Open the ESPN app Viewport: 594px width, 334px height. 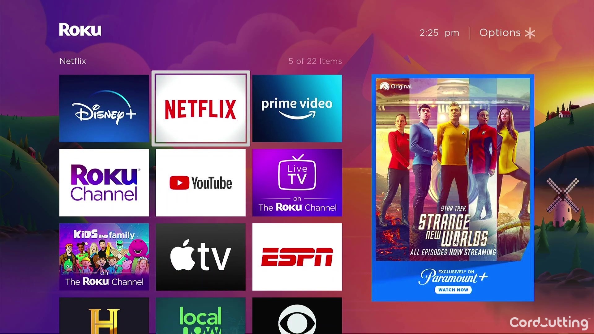(297, 256)
